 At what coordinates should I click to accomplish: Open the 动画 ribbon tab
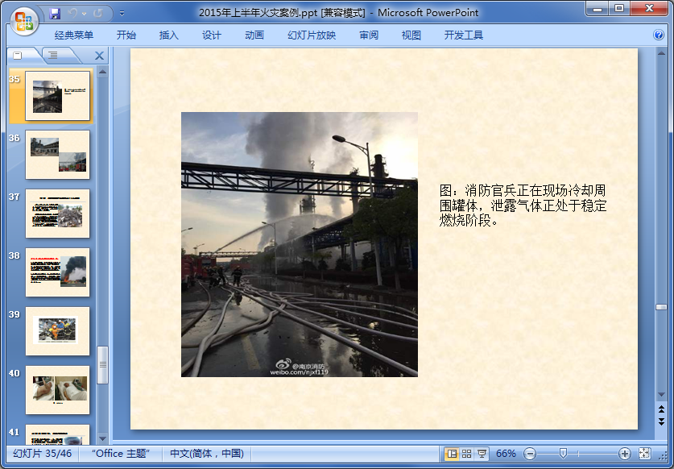254,35
